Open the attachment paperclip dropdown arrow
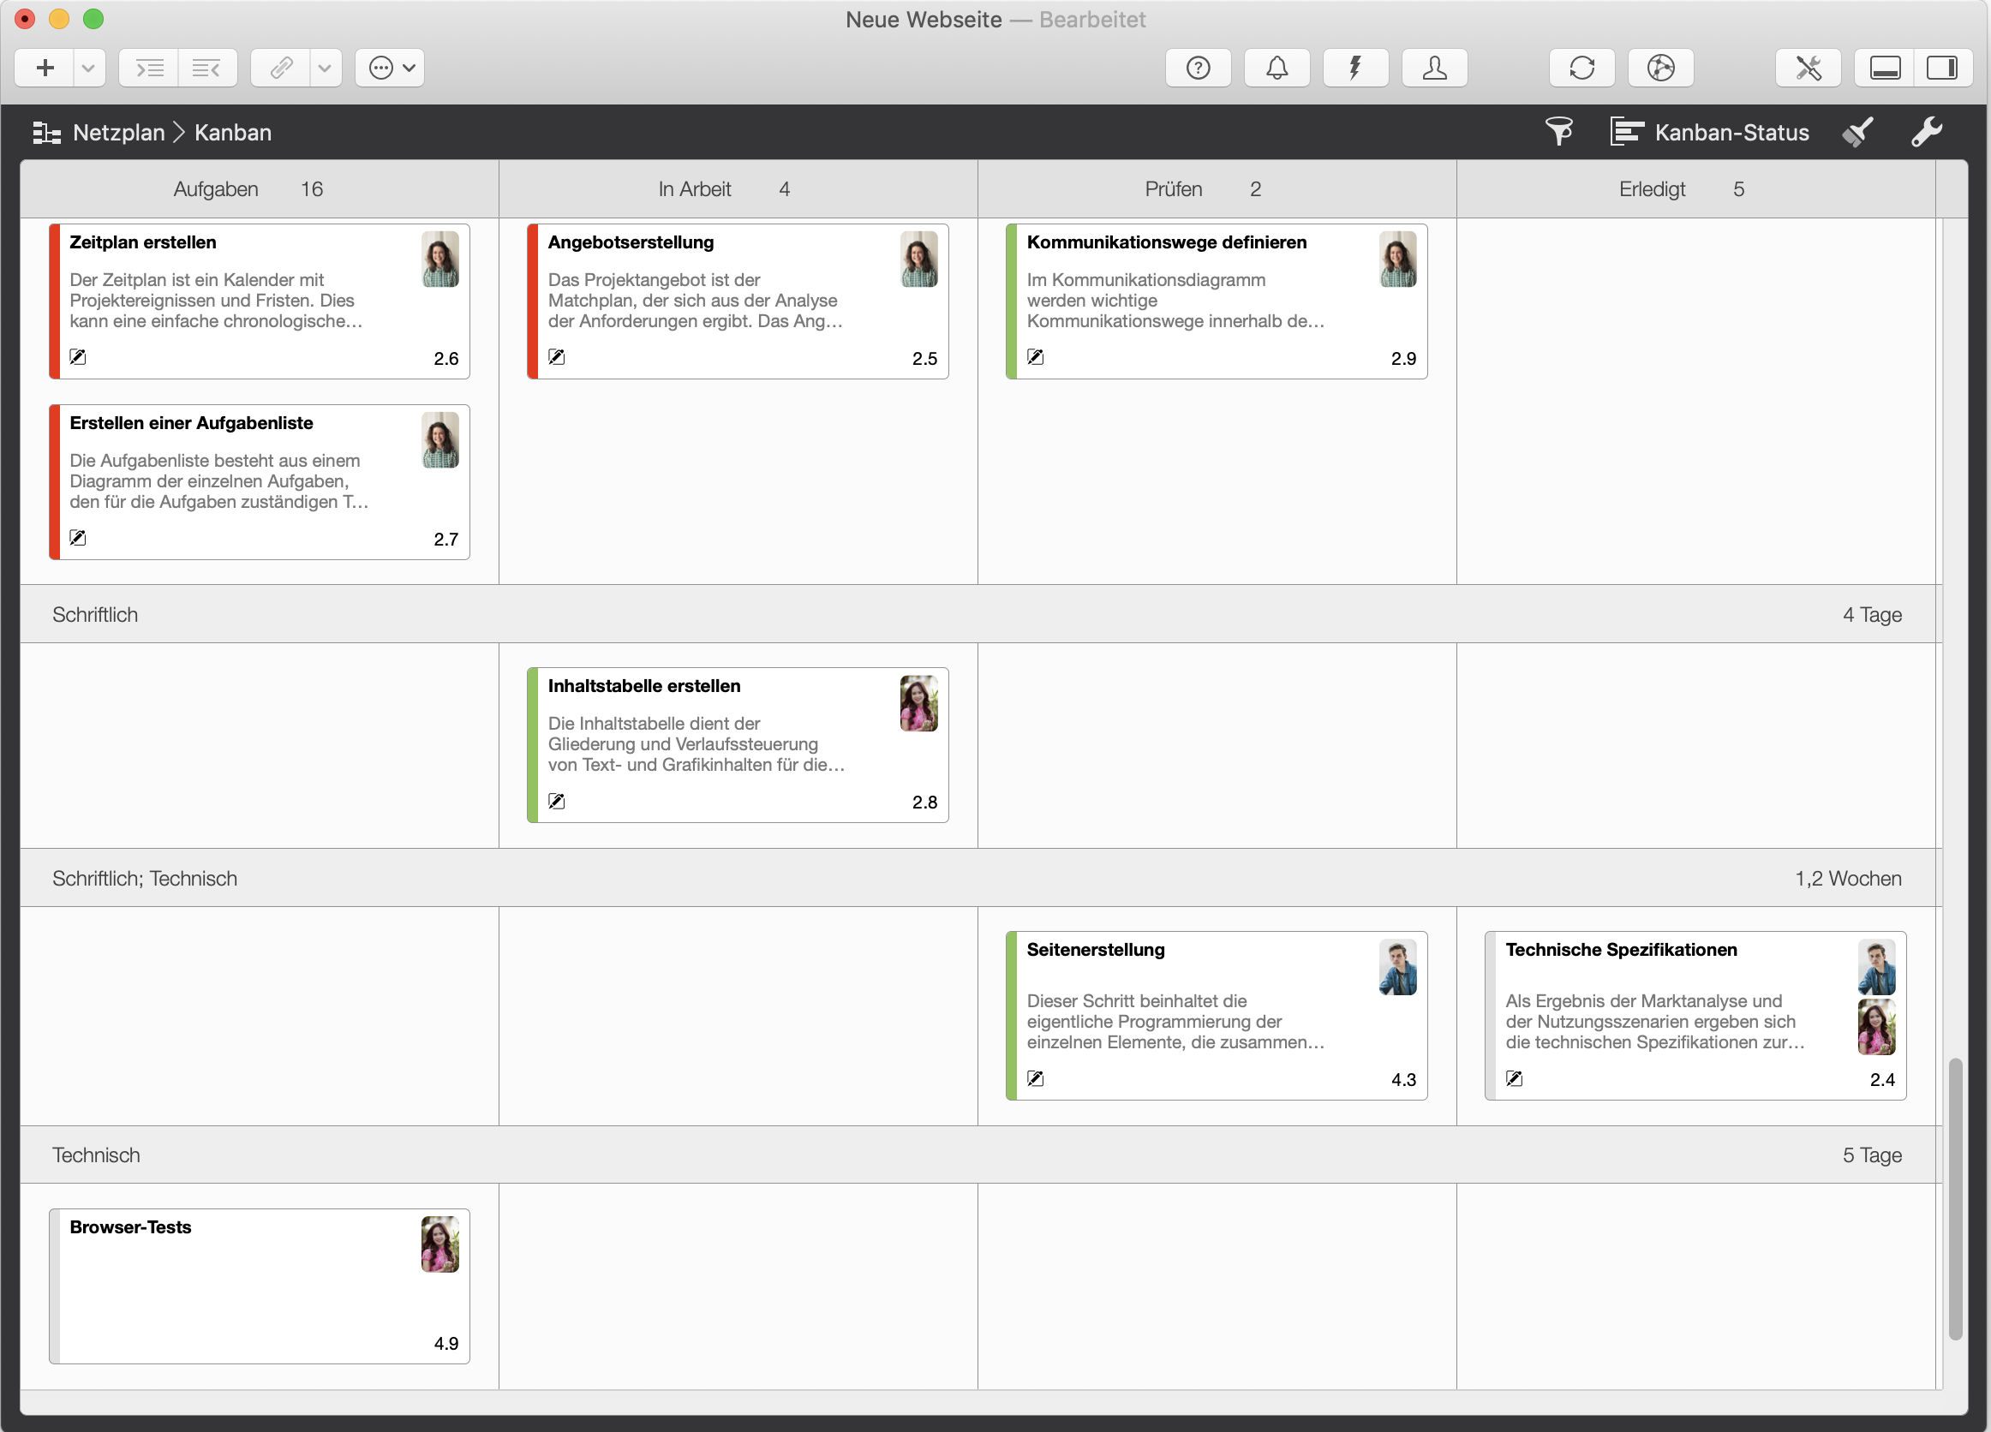Screen dimensions: 1991x1432 tap(324, 68)
